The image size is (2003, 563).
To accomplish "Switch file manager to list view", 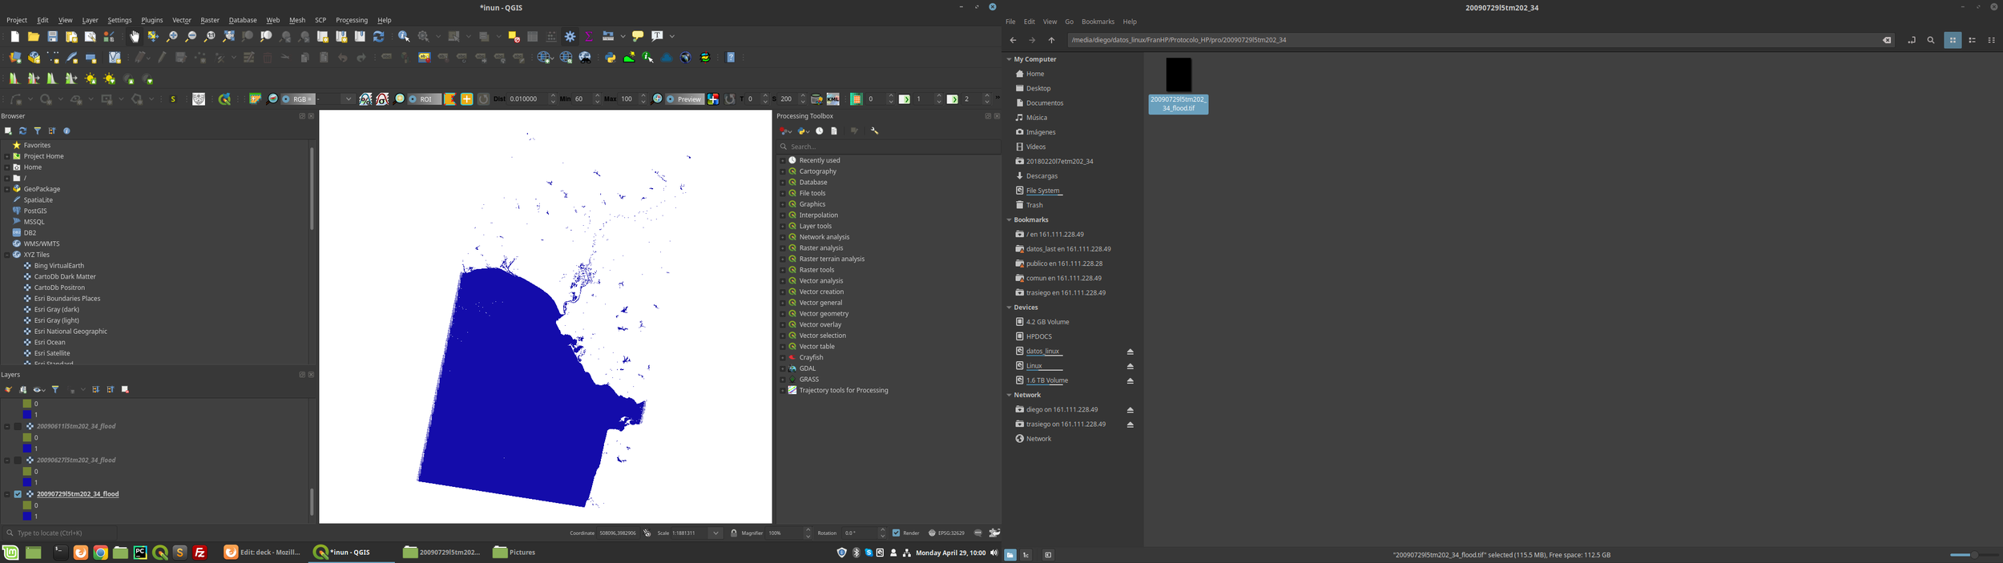I will pos(1972,40).
